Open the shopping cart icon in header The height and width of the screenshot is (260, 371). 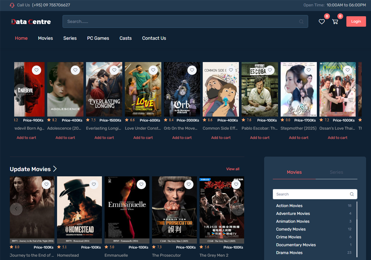(x=335, y=22)
